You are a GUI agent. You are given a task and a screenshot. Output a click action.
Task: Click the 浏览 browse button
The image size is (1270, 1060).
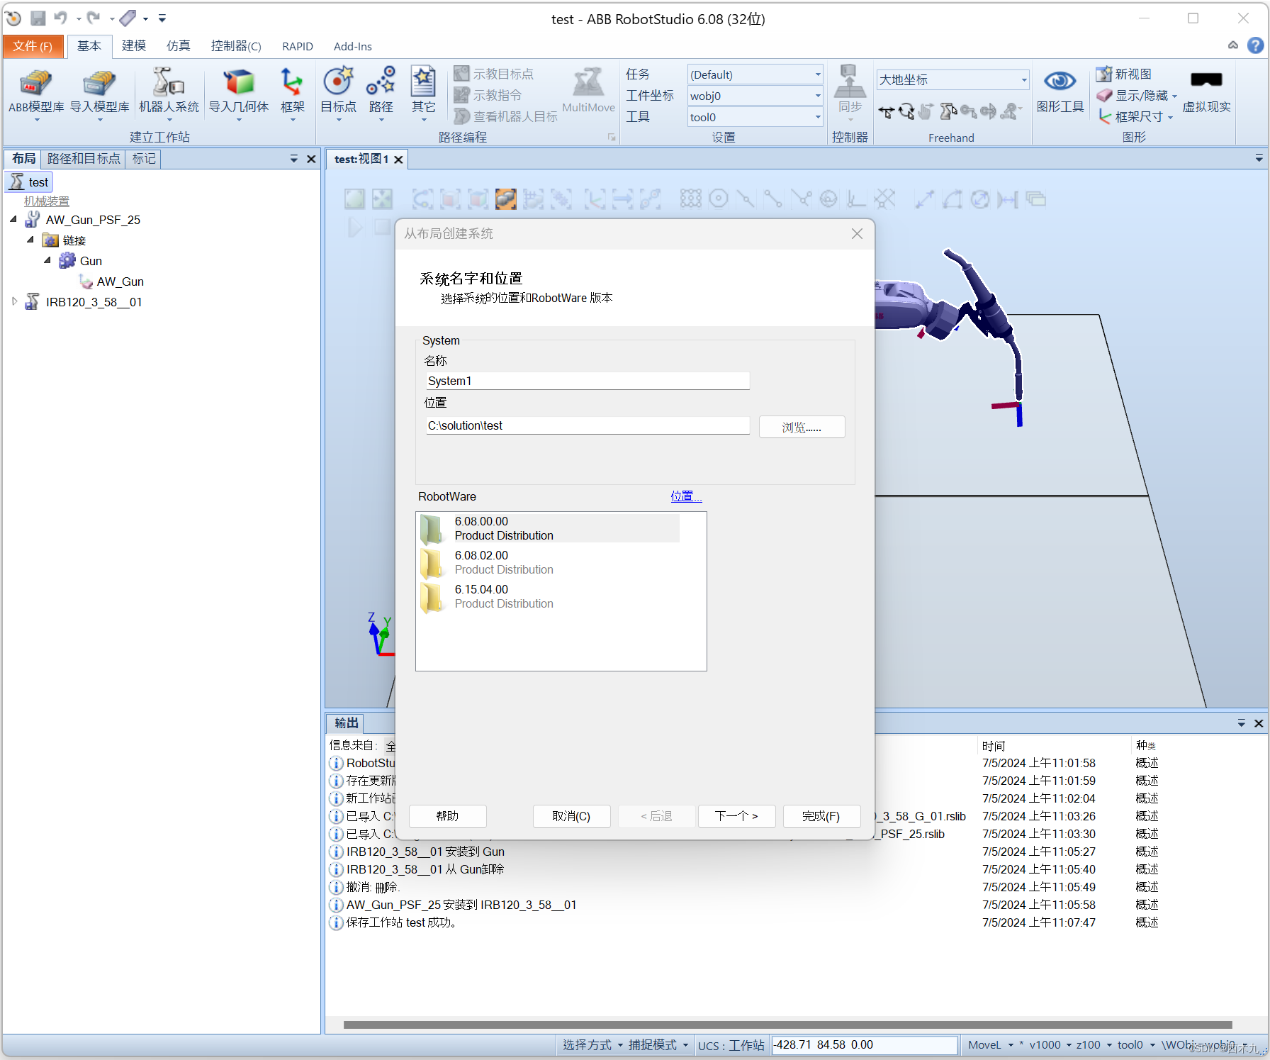click(802, 427)
